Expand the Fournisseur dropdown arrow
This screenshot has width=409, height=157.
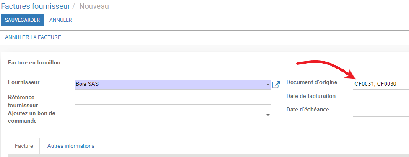[268, 85]
